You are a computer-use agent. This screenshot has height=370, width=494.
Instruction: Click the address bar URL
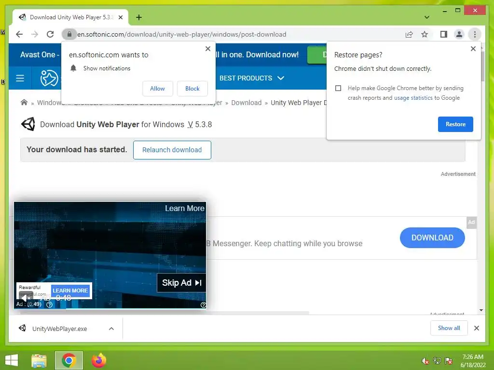[x=182, y=34]
